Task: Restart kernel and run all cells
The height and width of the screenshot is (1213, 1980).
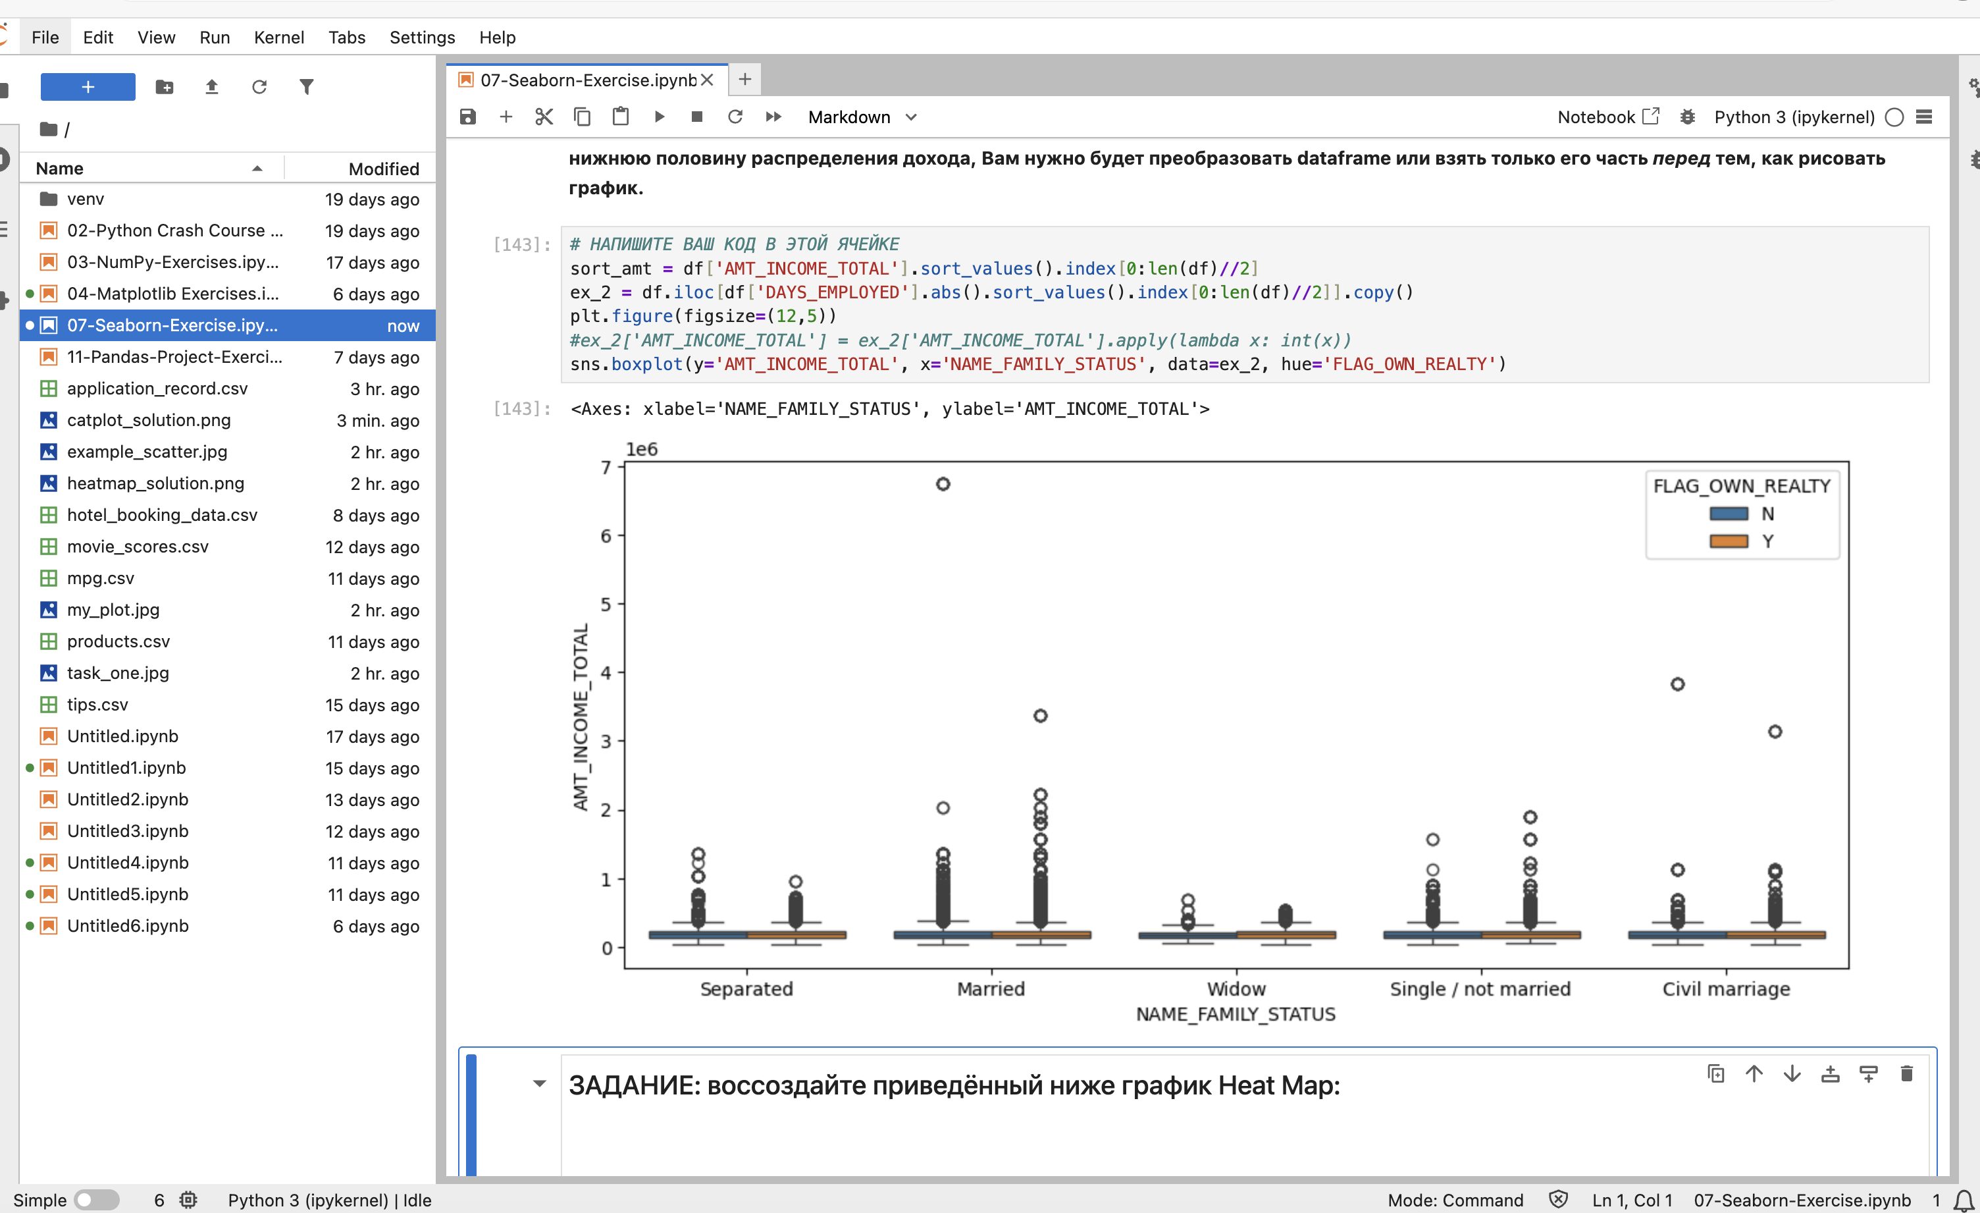Action: 774,117
